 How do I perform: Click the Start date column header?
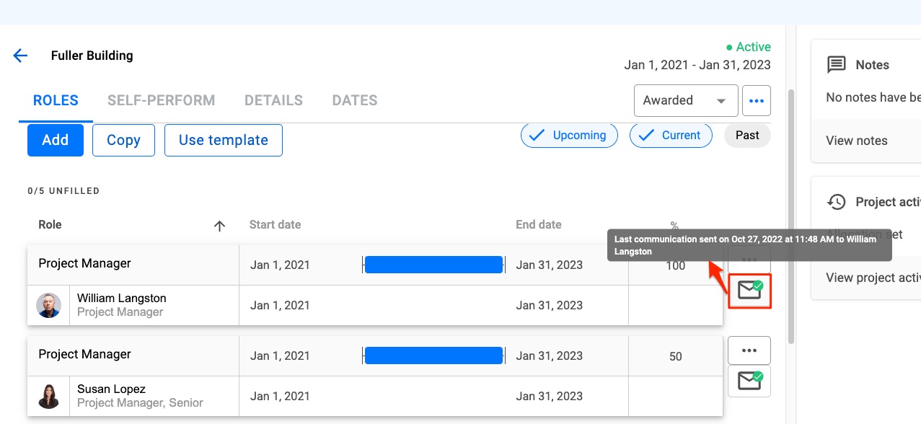[276, 225]
